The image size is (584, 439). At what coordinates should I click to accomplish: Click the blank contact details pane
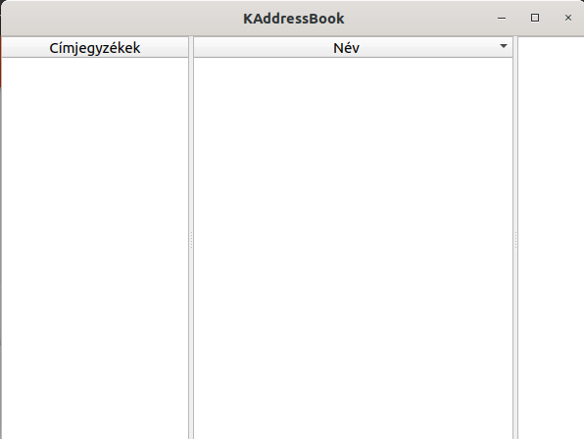[x=551, y=237]
